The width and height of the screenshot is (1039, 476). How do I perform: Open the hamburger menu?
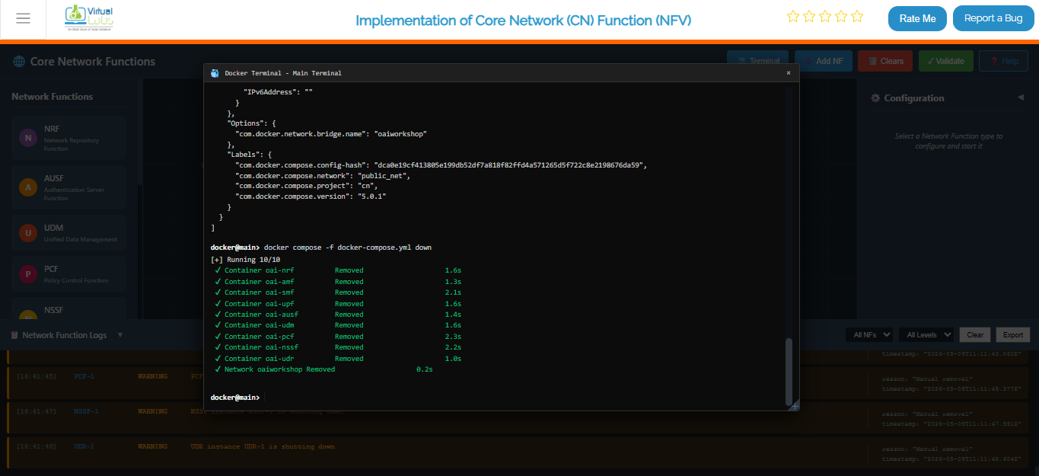tap(23, 18)
